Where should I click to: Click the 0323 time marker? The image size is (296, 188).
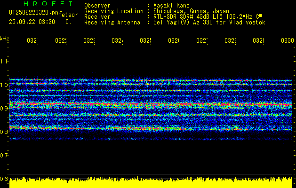(x=89, y=40)
